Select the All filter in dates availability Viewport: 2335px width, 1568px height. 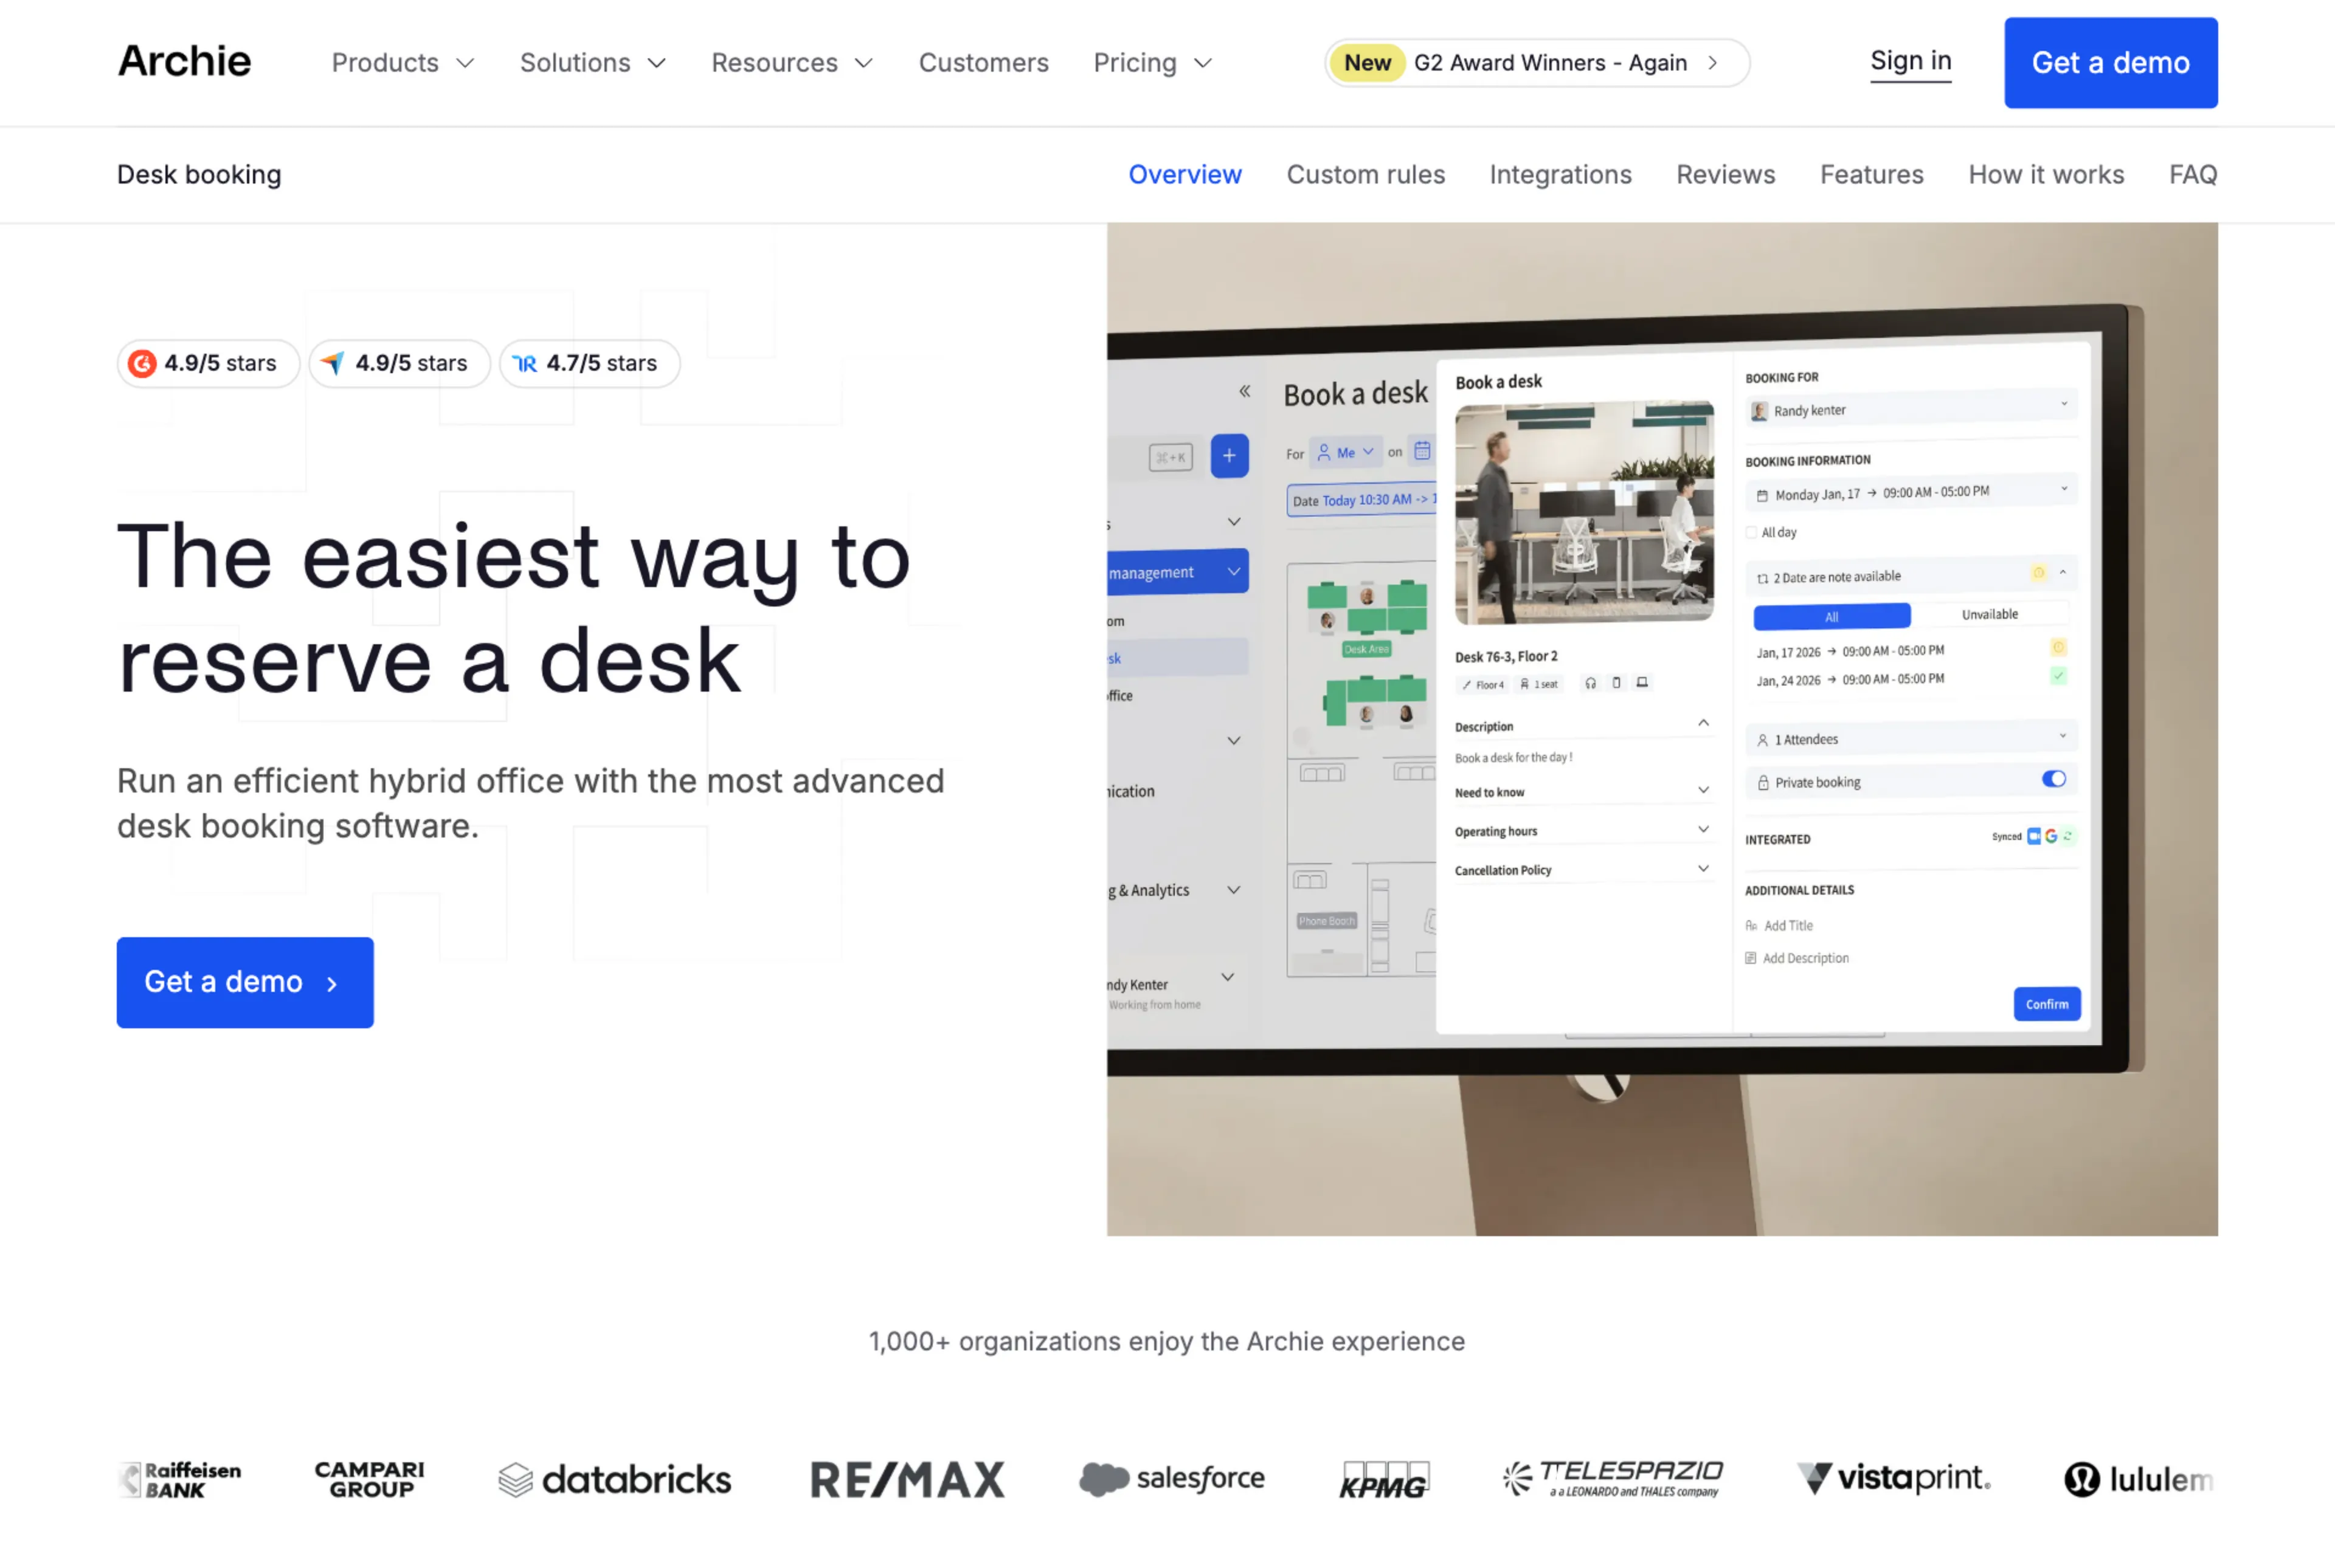tap(1831, 617)
